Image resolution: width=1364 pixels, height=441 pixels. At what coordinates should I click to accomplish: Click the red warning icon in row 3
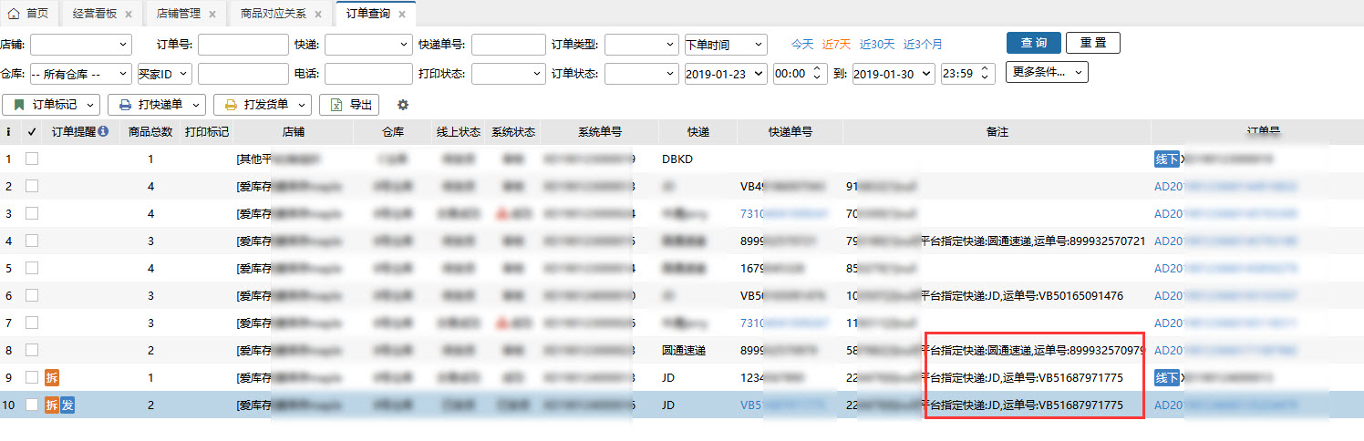coord(501,213)
